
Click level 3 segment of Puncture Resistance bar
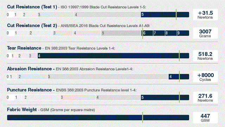point(78,97)
